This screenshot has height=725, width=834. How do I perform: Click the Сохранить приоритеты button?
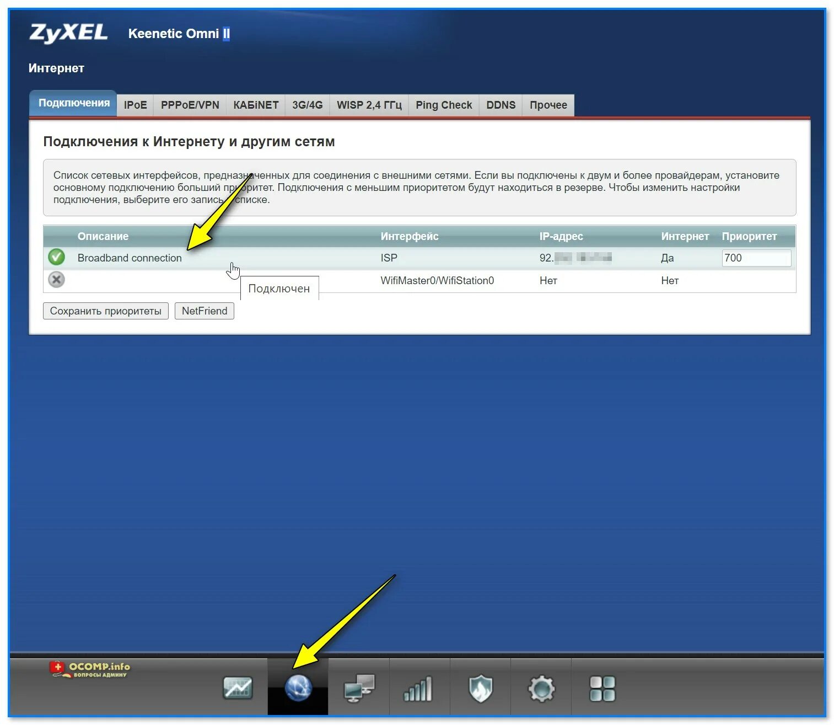[106, 311]
